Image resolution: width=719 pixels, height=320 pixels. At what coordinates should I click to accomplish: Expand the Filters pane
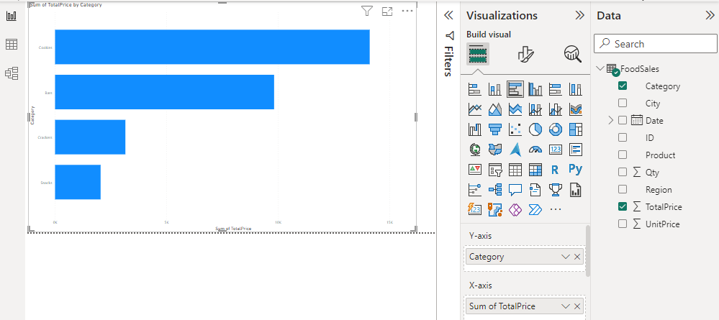449,16
